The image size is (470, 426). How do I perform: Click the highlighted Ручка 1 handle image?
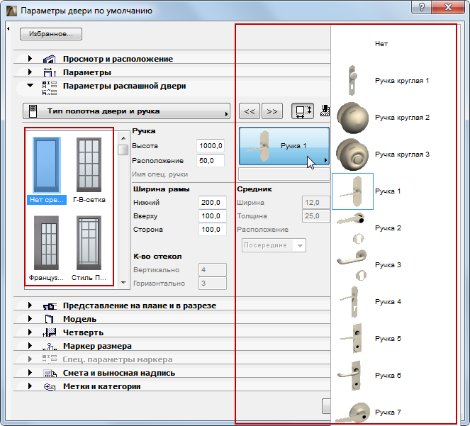[353, 191]
